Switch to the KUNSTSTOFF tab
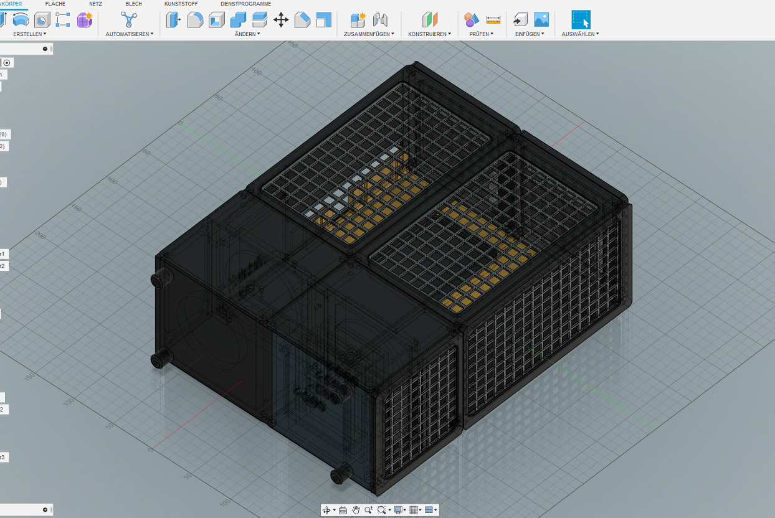 [181, 4]
